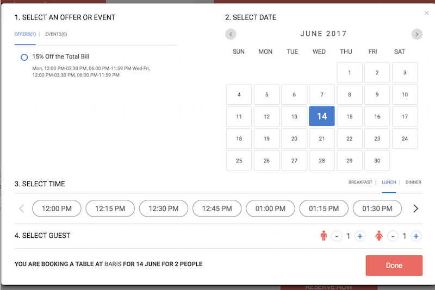This screenshot has height=290, width=435.
Task: Pick June 12 on the calendar
Action: point(266,117)
